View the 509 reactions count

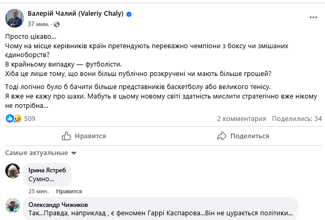pos(29,119)
